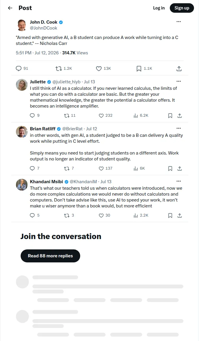Open more options on Khandani Msibi's reply

pyautogui.click(x=179, y=181)
